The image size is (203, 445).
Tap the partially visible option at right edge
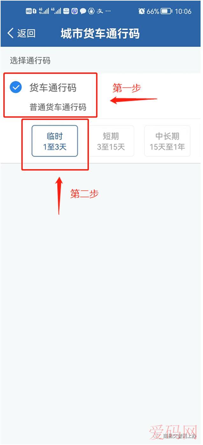click(201, 141)
